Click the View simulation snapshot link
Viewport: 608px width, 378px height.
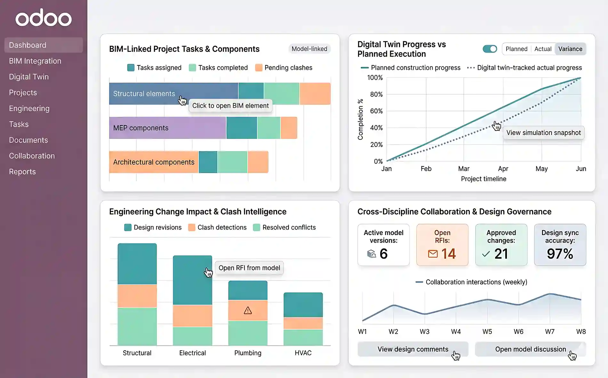(543, 133)
